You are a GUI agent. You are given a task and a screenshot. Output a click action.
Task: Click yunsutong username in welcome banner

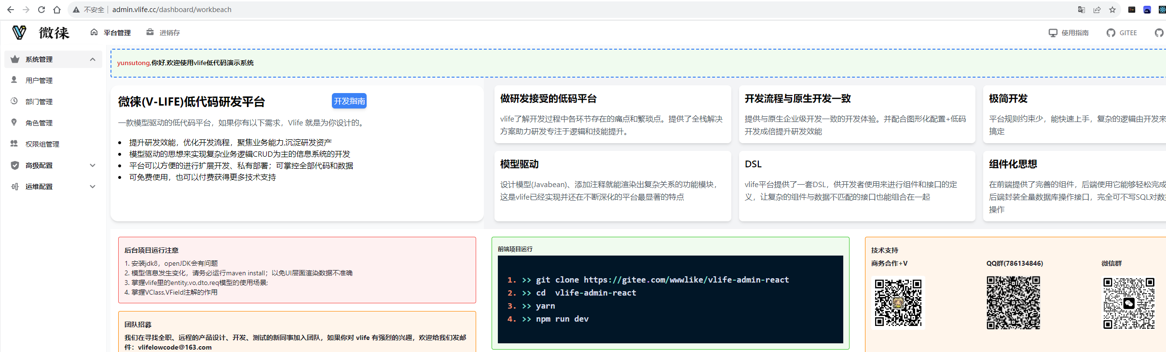click(133, 63)
